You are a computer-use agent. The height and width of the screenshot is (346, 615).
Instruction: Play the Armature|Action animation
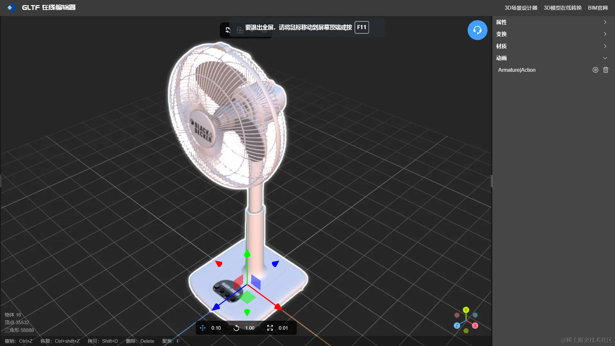(595, 70)
